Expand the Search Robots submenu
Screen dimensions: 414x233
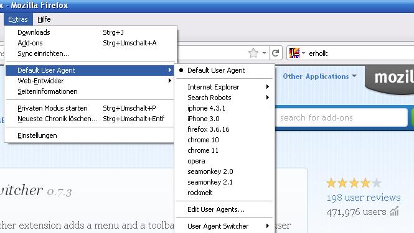[x=224, y=98]
